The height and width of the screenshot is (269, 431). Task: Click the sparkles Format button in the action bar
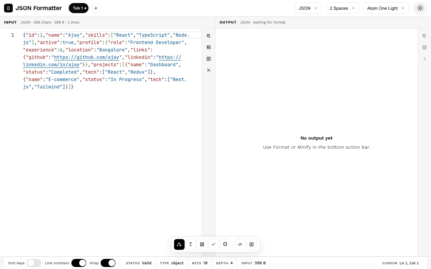[179, 244]
